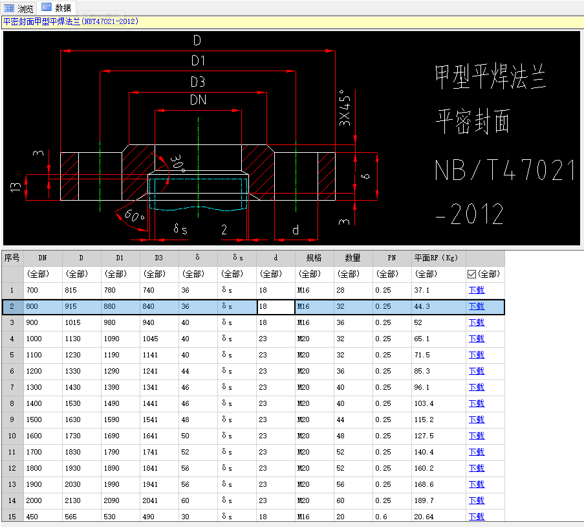
Task: Select row number 10 in the table
Action: tap(12, 436)
